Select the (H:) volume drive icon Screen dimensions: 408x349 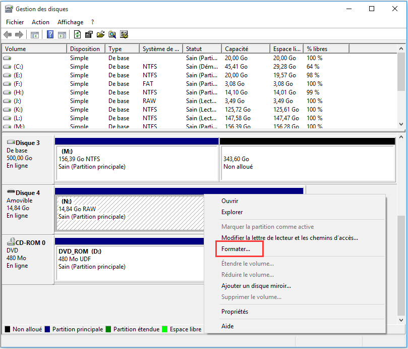(x=7, y=92)
